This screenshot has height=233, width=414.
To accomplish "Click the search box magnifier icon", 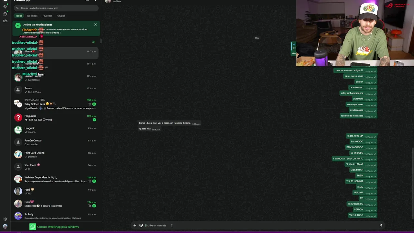I will click(17, 8).
